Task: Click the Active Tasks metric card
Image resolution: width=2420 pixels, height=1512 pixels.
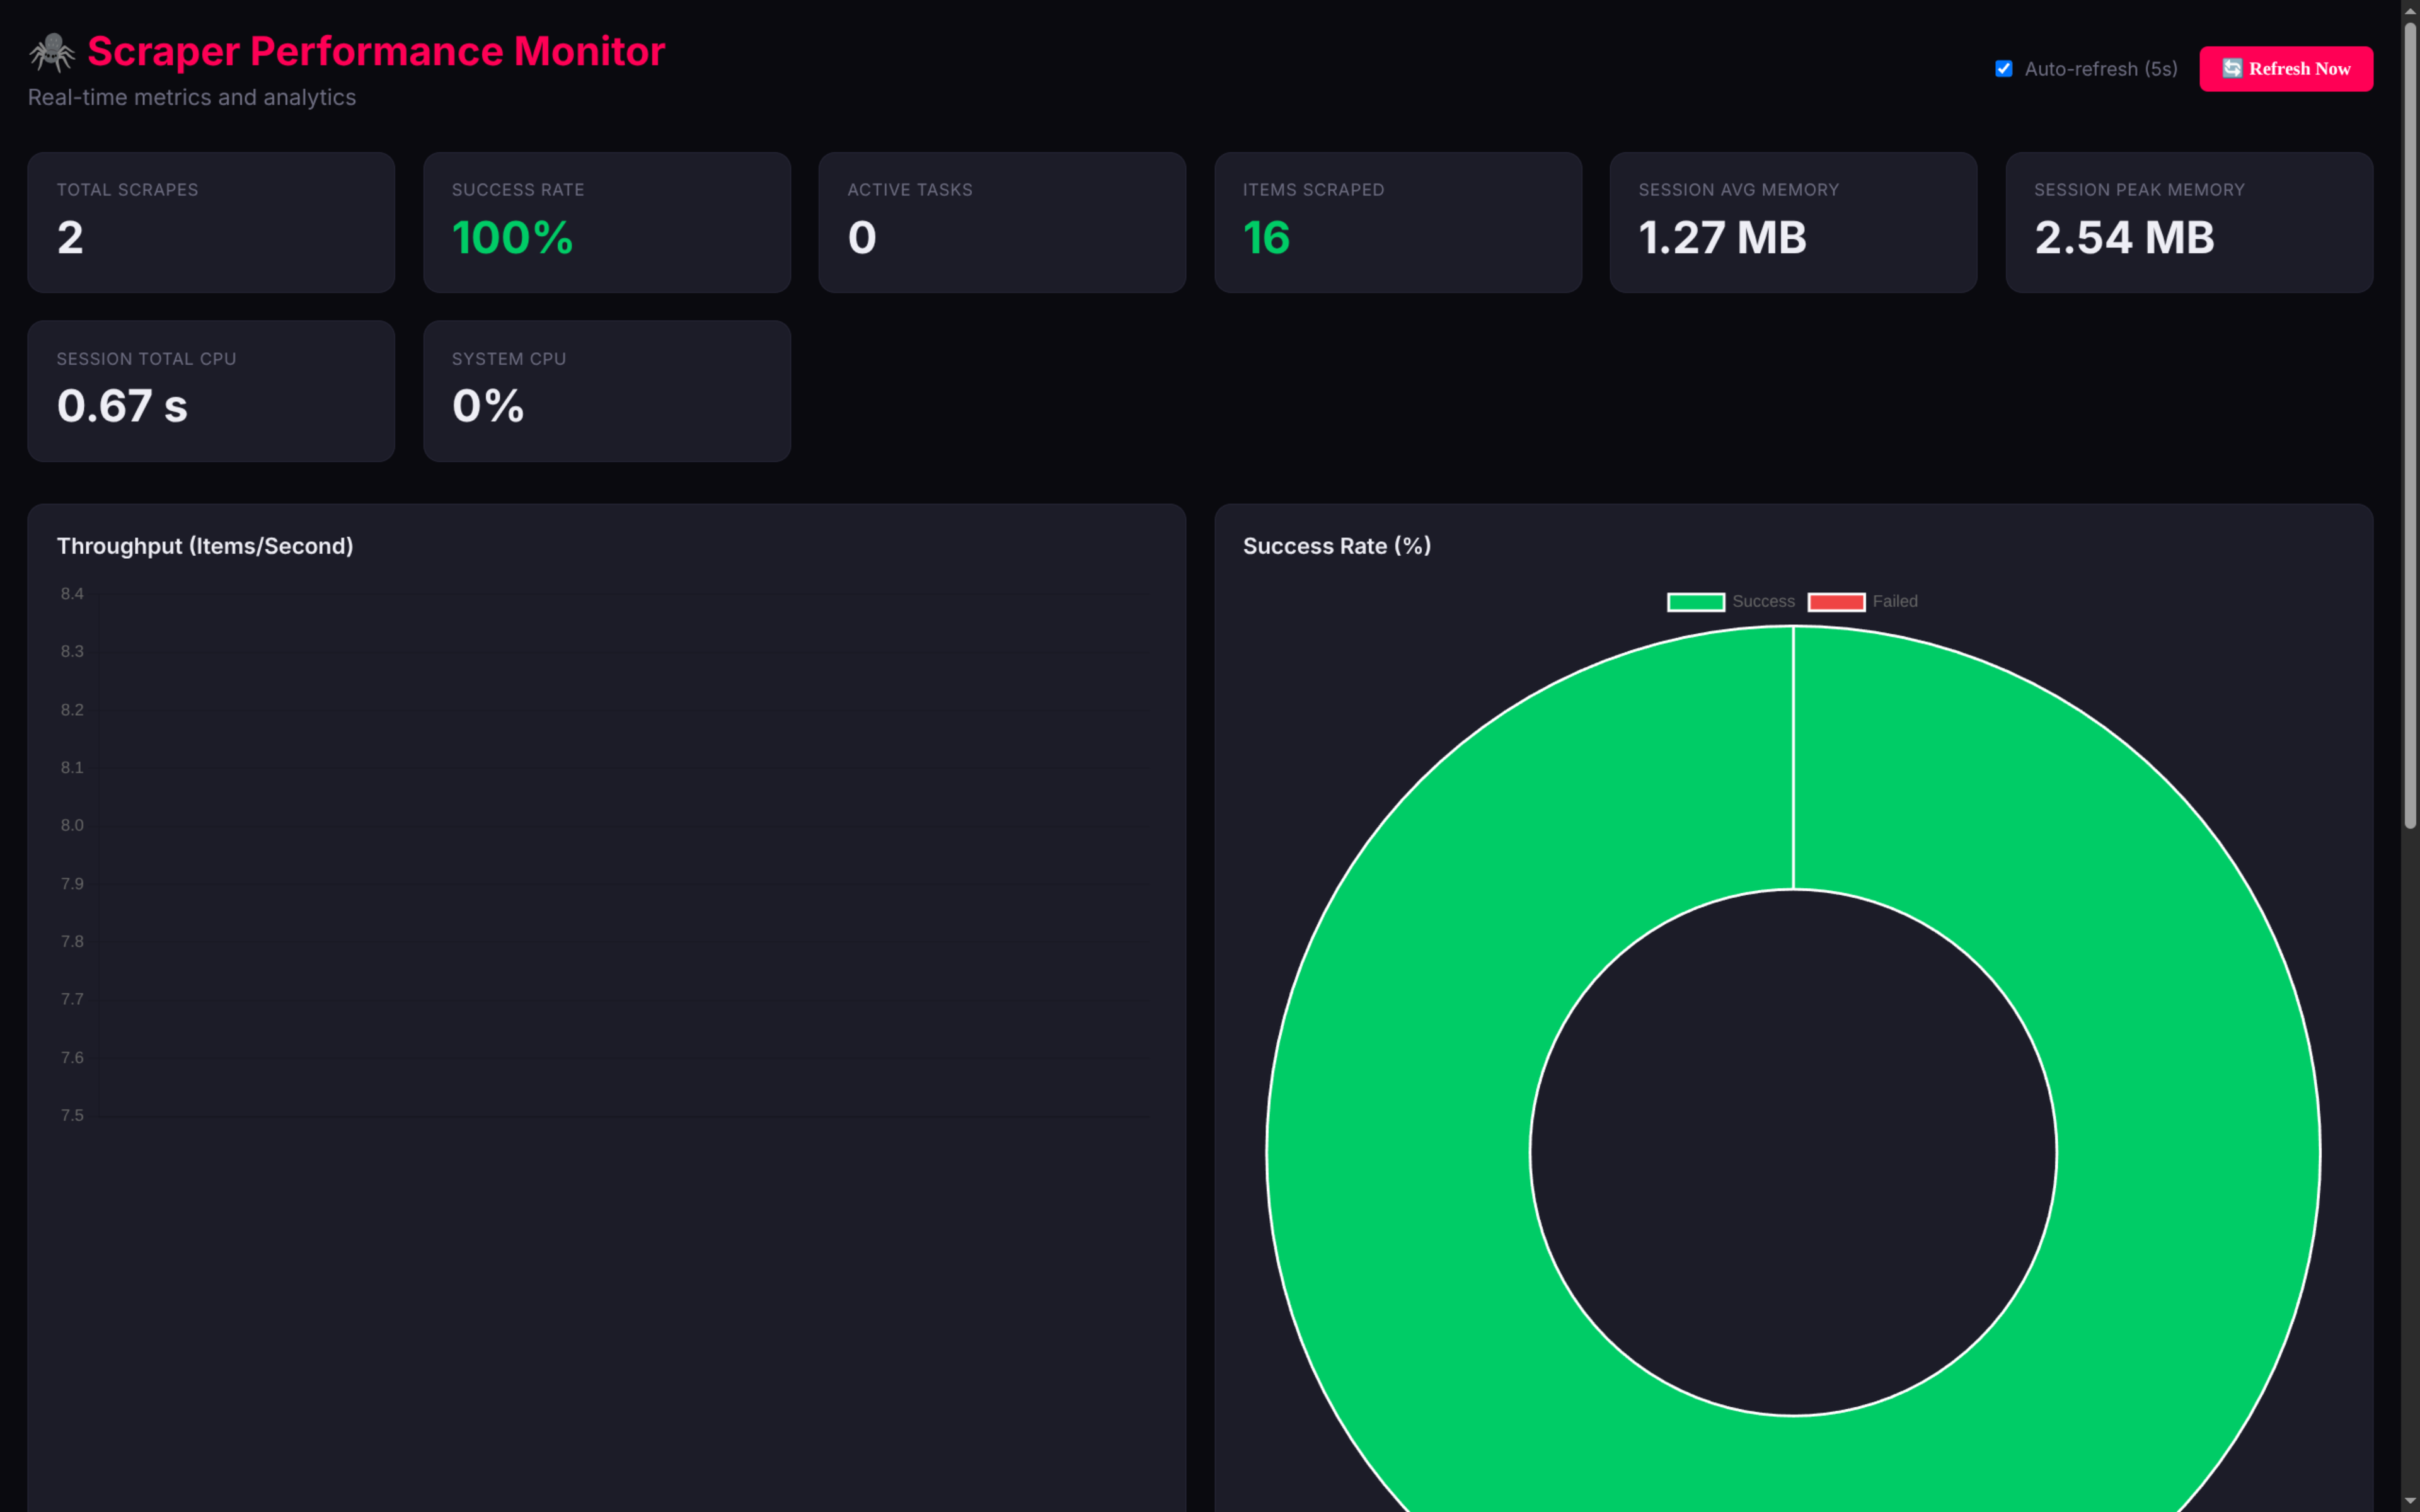Action: tap(1001, 221)
